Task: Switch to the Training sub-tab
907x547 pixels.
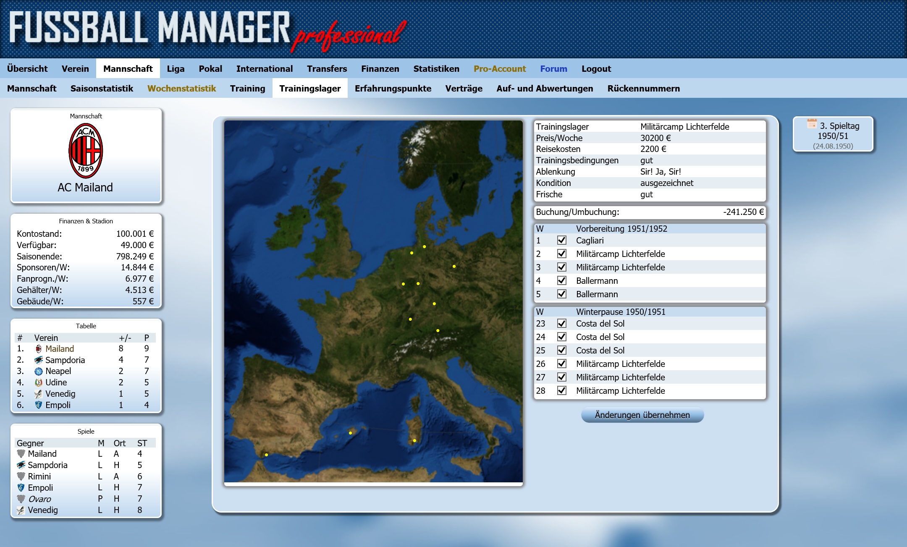Action: point(247,88)
